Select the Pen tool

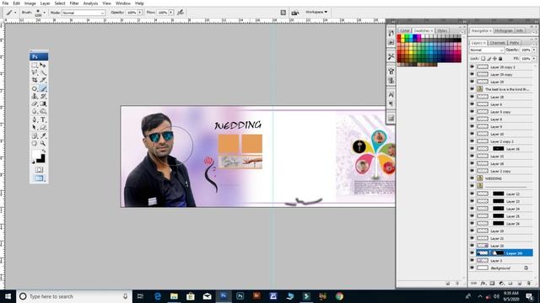pyautogui.click(x=35, y=120)
